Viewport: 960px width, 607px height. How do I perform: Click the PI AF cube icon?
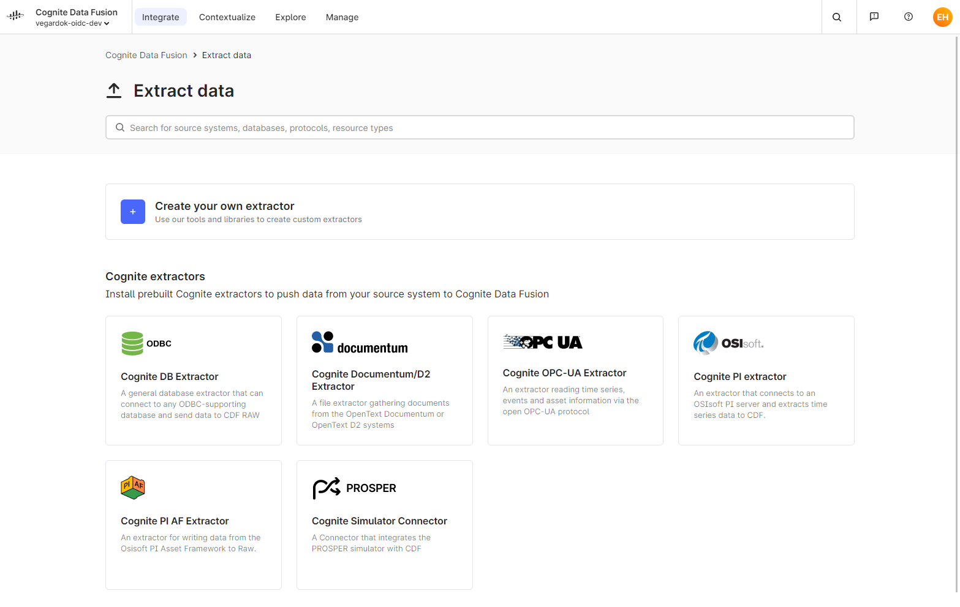(x=133, y=488)
